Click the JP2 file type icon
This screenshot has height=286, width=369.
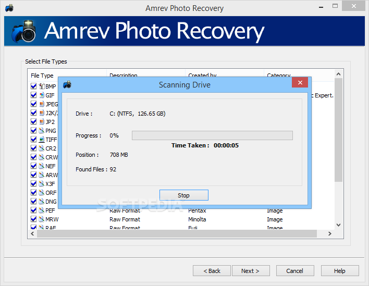pos(42,122)
